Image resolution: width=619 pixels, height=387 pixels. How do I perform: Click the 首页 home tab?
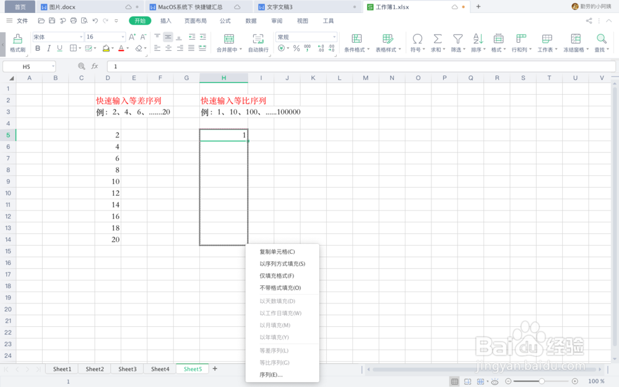coord(19,7)
